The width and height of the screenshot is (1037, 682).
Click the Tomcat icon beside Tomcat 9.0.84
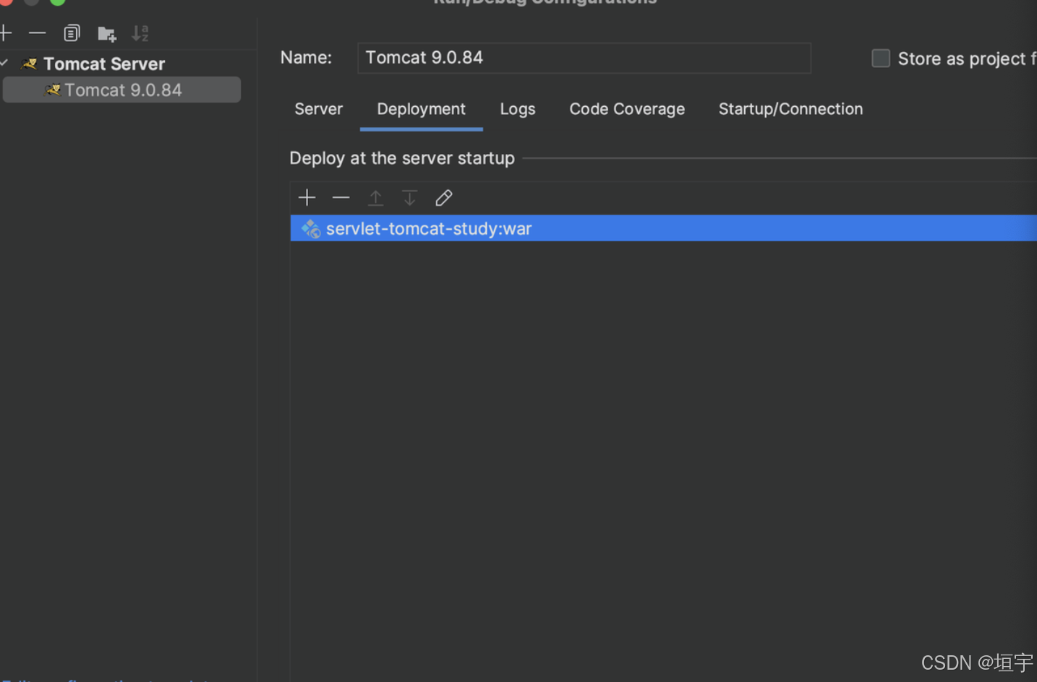point(53,90)
